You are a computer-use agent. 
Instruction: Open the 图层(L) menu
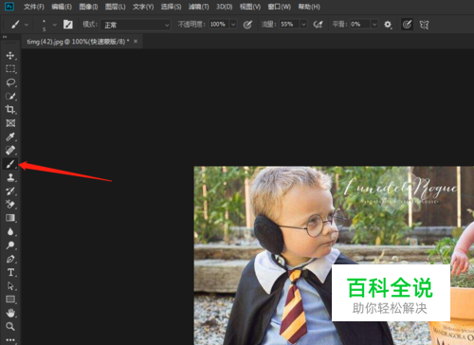[116, 7]
